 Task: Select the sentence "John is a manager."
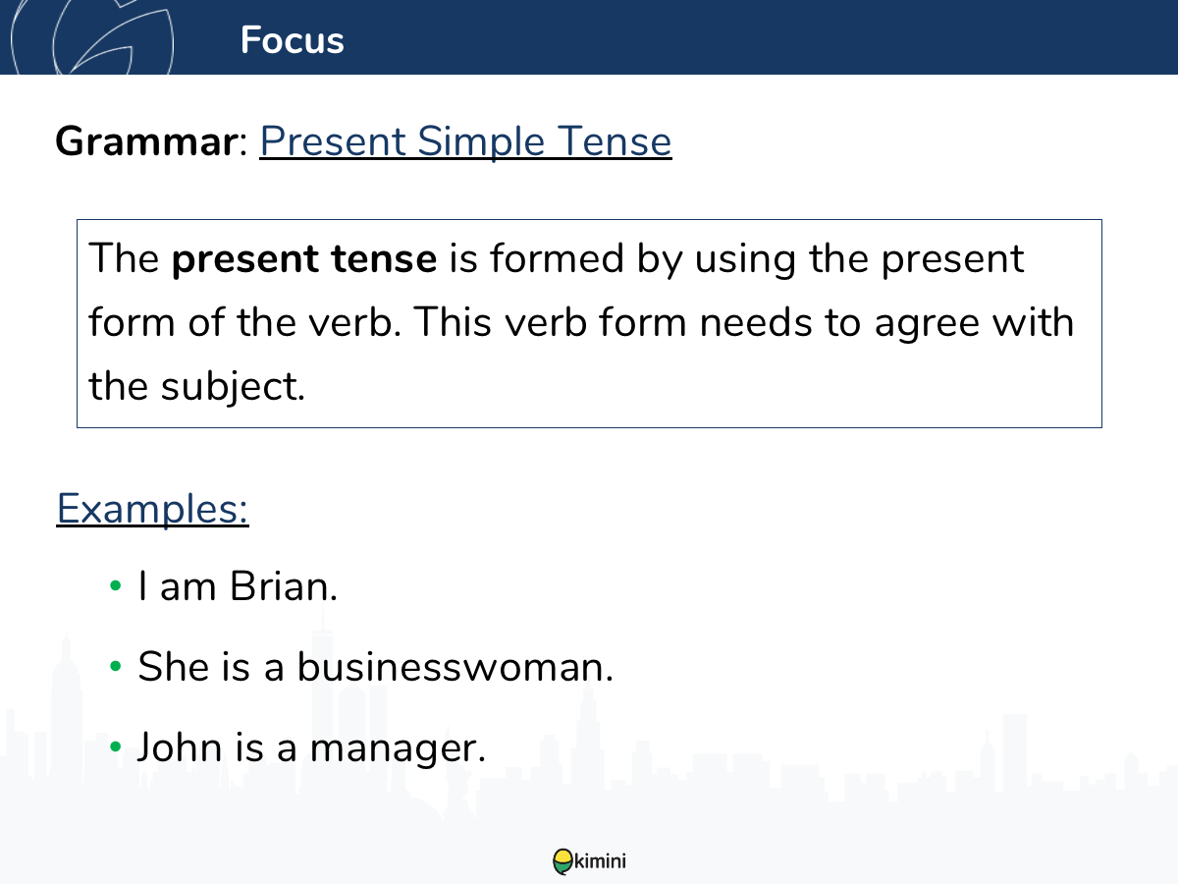coord(311,747)
